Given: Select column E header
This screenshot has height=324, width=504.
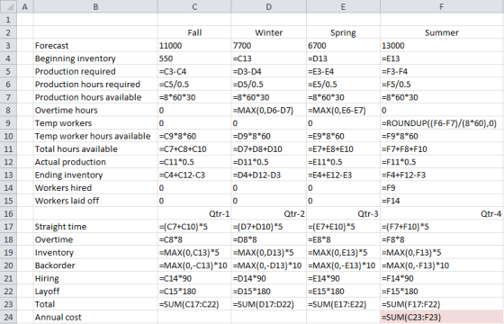Looking at the screenshot, I should pos(343,6).
